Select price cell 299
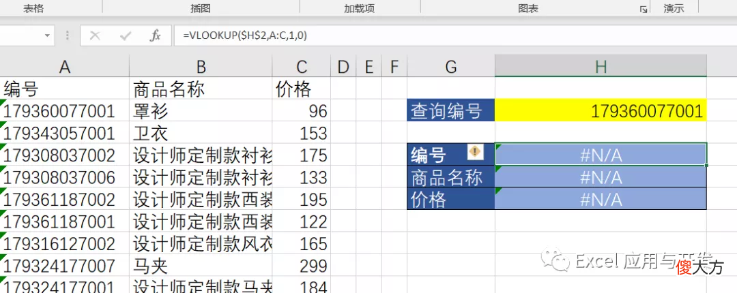 coord(302,265)
